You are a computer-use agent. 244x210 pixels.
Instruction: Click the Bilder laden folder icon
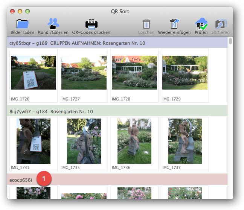pyautogui.click(x=23, y=24)
